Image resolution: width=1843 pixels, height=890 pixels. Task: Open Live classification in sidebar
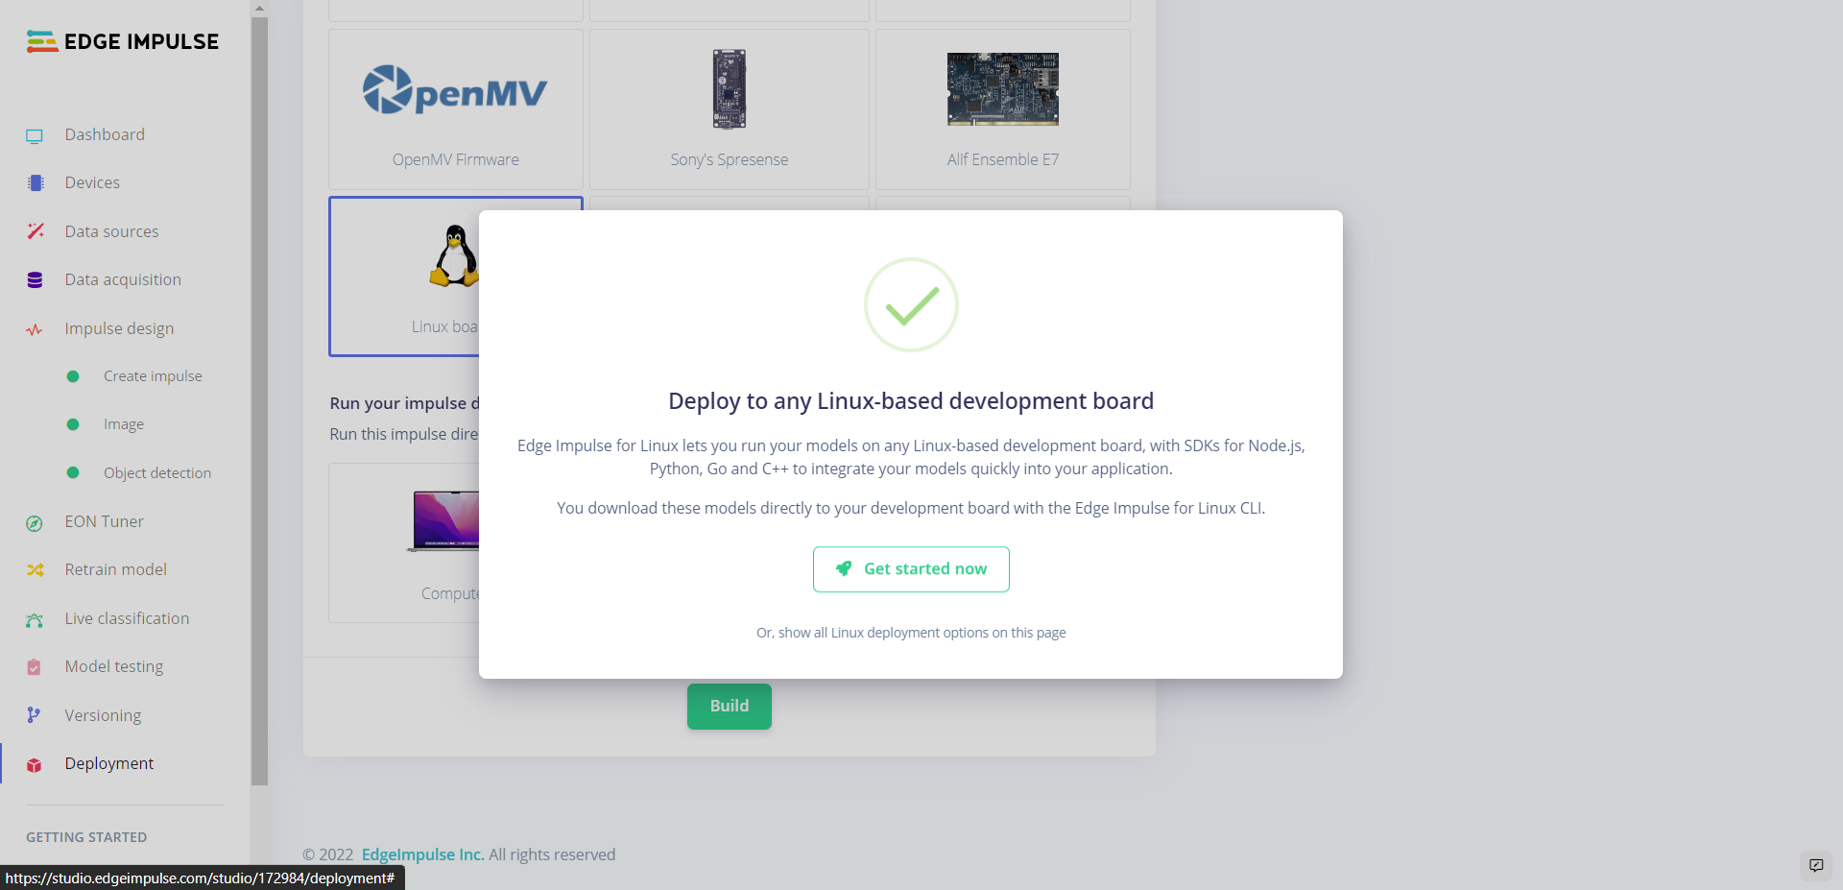(x=127, y=618)
